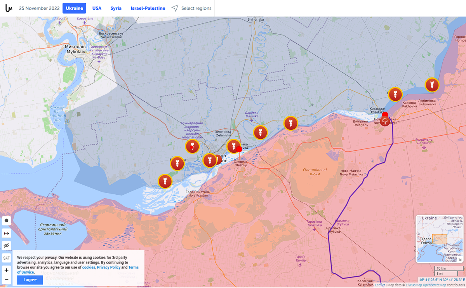Click the Zelenivka village label
Image resolution: width=466 pixels, height=288 pixels.
click(223, 133)
